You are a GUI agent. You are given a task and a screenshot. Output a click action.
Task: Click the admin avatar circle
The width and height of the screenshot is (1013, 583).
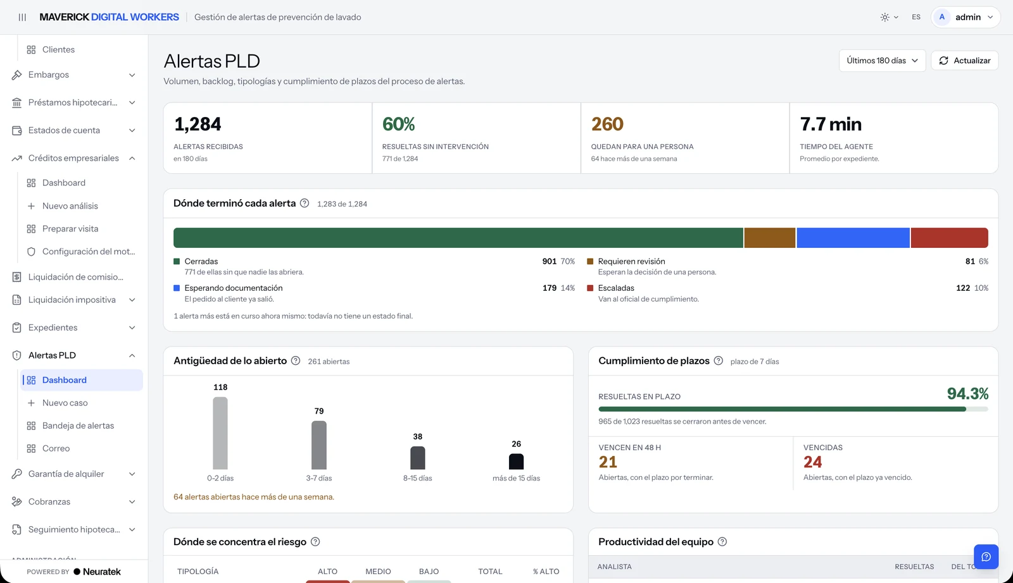pyautogui.click(x=942, y=17)
